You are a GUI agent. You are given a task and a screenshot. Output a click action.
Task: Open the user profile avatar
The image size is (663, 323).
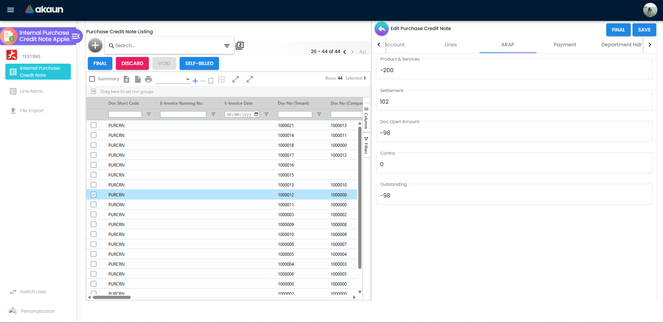[650, 10]
